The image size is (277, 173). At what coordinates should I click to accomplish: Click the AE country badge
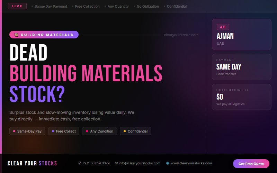(223, 27)
